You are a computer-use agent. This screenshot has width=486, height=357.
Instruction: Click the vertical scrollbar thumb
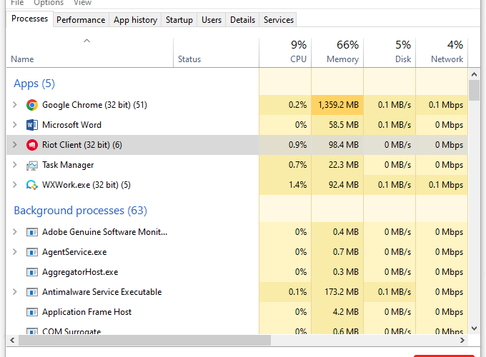pos(474,91)
